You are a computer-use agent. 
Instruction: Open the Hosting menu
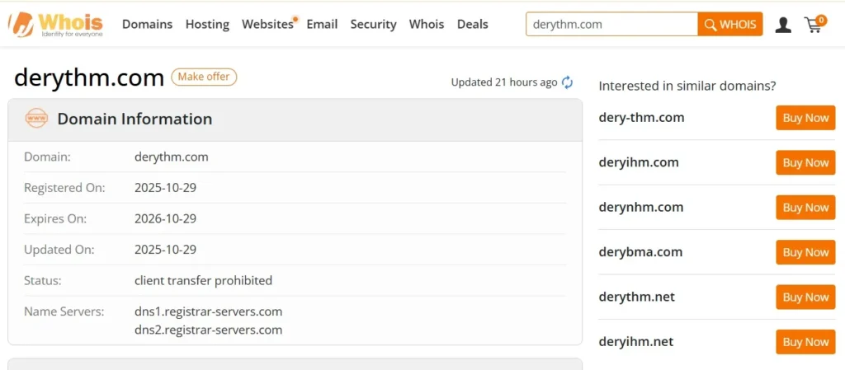tap(207, 24)
